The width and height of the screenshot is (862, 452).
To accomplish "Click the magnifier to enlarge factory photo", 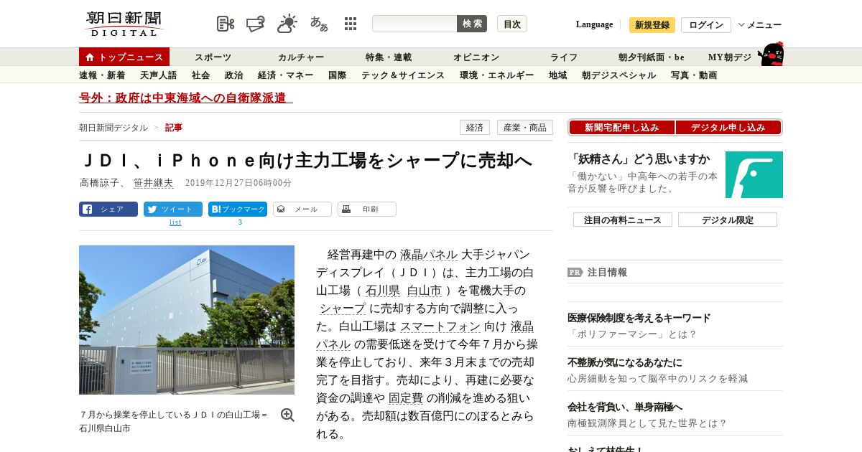I will point(287,415).
